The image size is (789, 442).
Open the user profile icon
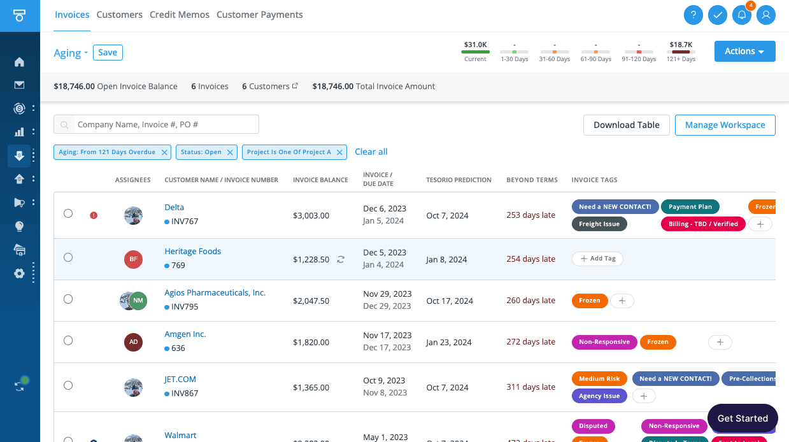coord(765,15)
